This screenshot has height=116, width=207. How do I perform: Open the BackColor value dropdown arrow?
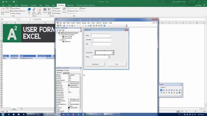click(x=78, y=82)
